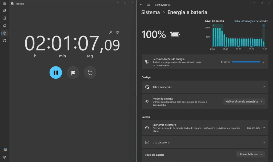Keep stopwatch on top compact overlay
Image resolution: width=273 pixels, height=162 pixels.
[118, 33]
